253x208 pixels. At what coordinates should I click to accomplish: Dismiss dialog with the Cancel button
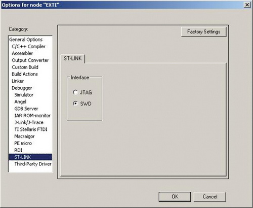coord(210,196)
